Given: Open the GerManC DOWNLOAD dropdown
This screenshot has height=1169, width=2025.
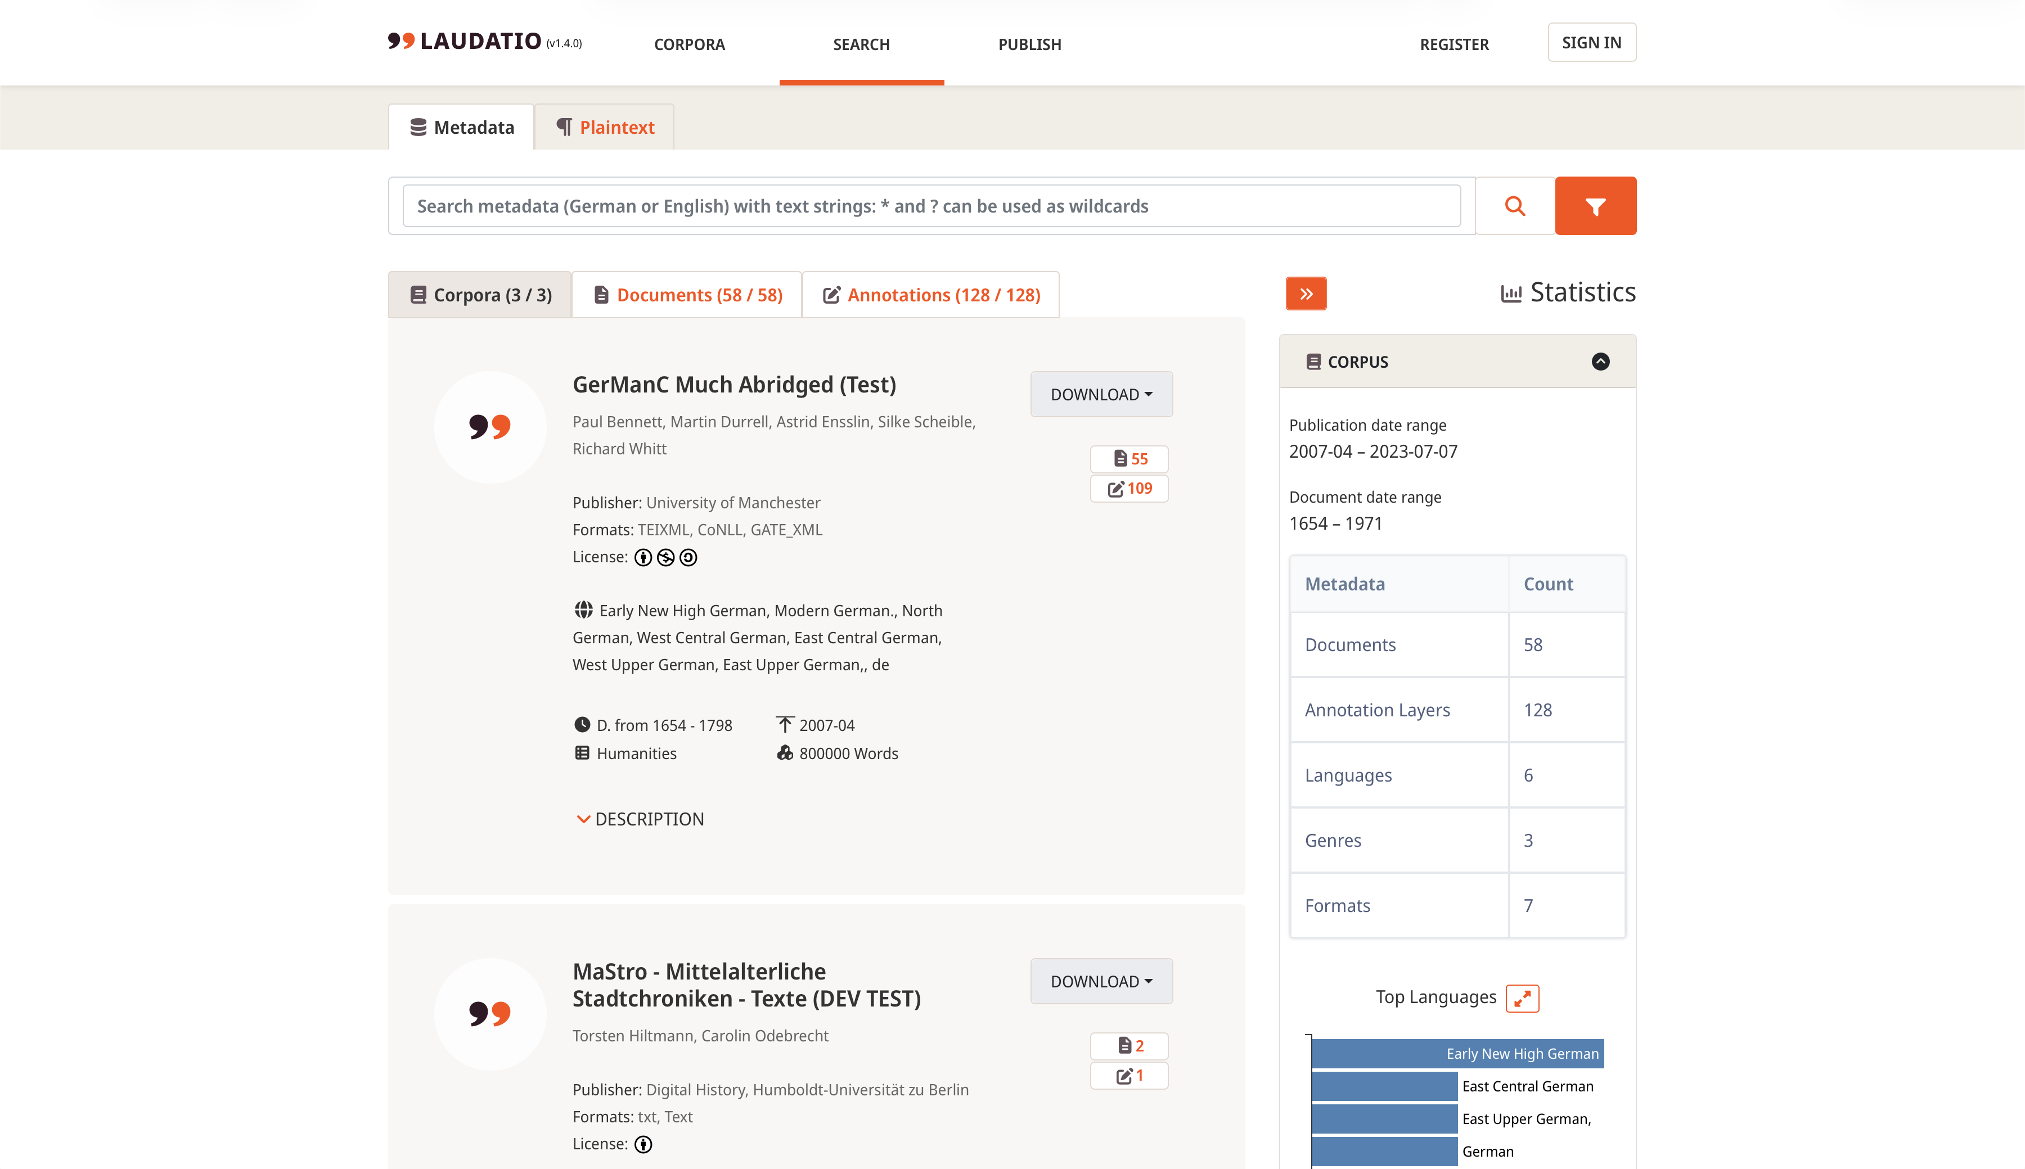Looking at the screenshot, I should click(1101, 394).
